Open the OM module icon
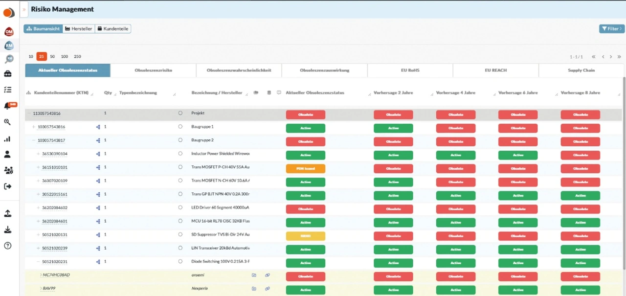626x296 pixels. [x=9, y=32]
